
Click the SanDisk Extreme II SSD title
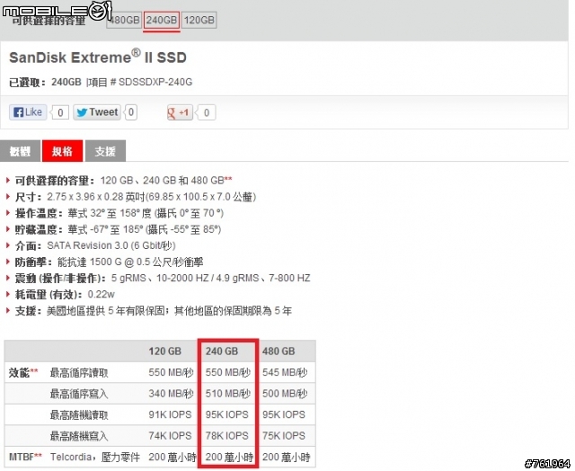click(x=98, y=58)
